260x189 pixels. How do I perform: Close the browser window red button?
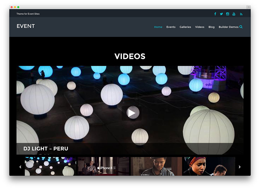pos(12,7)
